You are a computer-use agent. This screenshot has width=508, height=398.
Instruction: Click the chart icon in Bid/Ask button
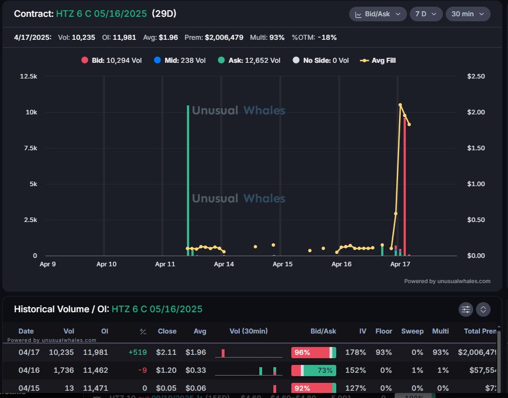358,15
